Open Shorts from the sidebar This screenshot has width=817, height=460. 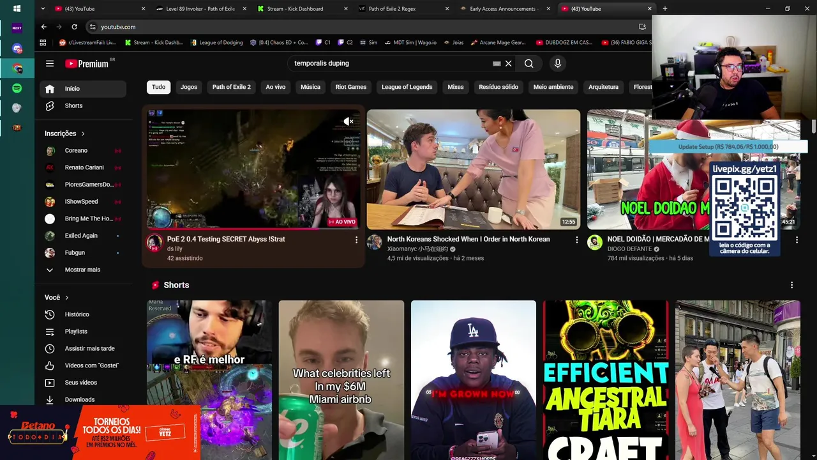tap(83, 105)
